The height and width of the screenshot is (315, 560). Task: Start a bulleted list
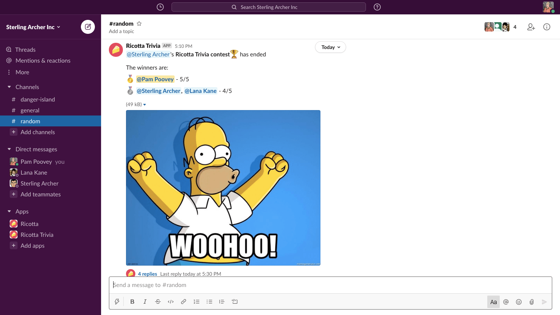pos(209,301)
